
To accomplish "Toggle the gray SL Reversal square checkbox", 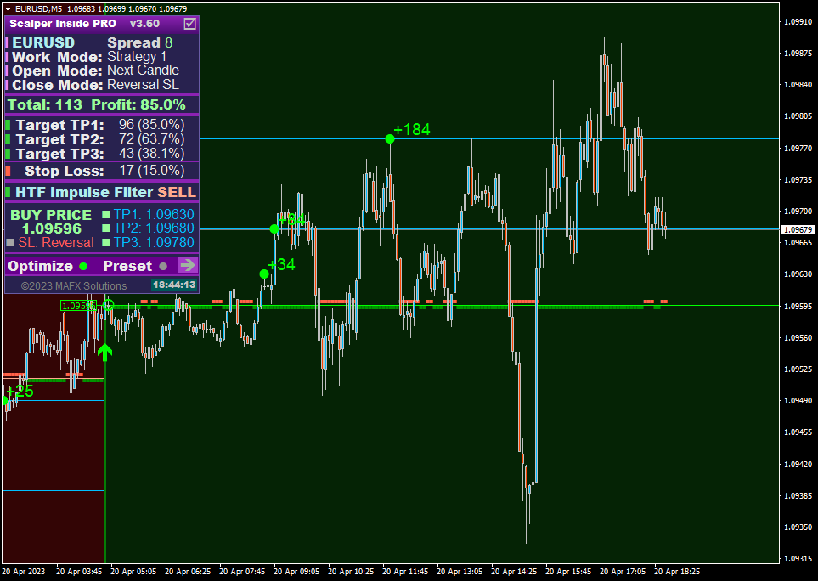I will coord(10,243).
